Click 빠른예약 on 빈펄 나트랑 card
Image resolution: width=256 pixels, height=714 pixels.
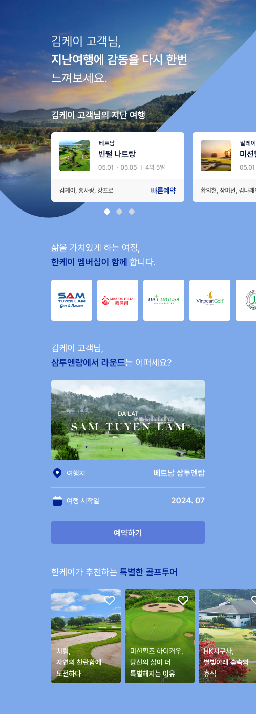coord(163,191)
